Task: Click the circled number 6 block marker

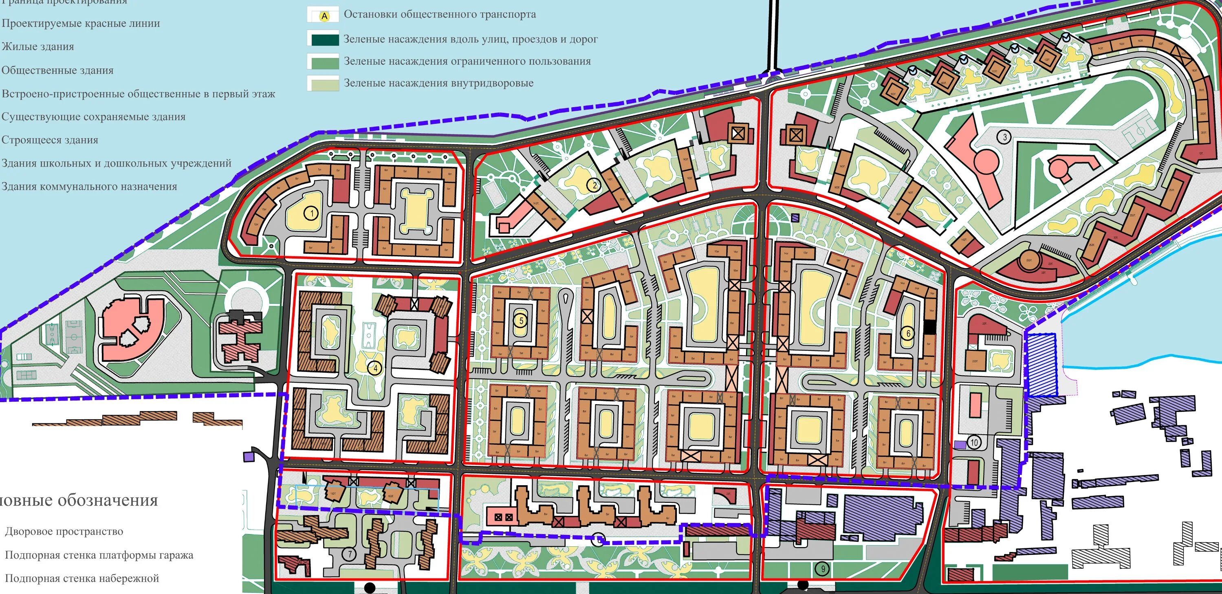Action: click(908, 333)
